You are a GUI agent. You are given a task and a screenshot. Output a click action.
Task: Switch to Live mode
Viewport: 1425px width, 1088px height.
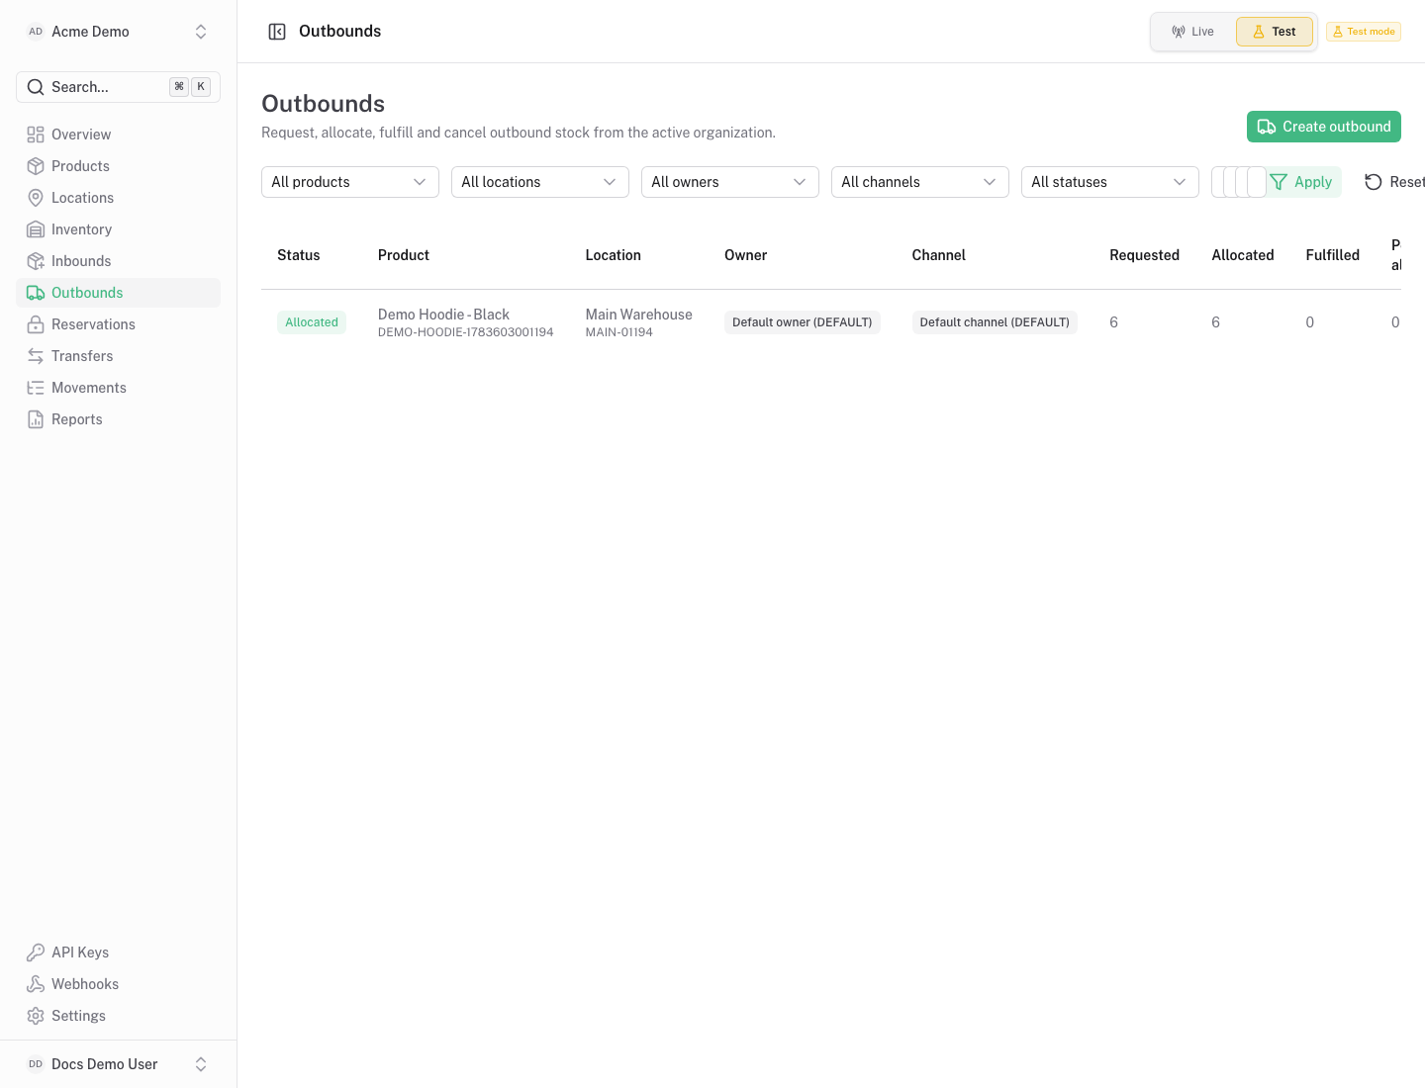point(1193,32)
